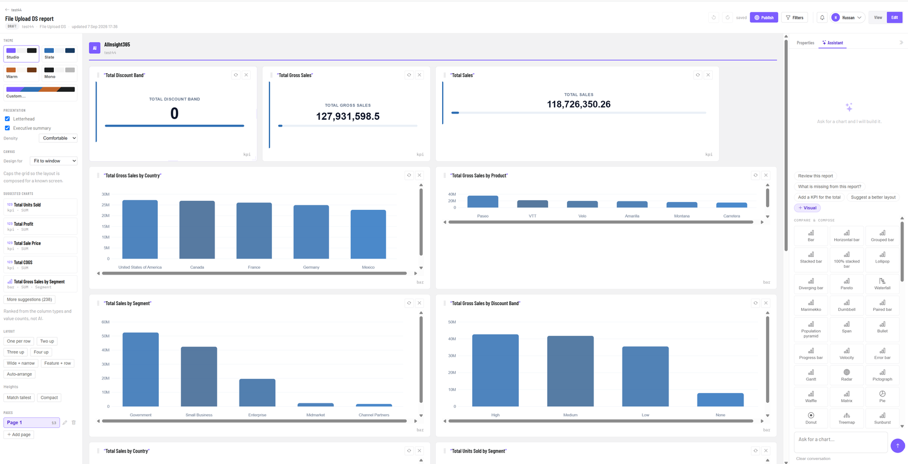Refresh the Total Sales by Segment chart
This screenshot has height=464, width=908.
(409, 303)
